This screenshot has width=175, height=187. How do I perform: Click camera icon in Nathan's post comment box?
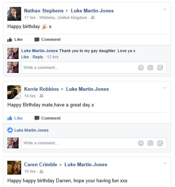150,67
